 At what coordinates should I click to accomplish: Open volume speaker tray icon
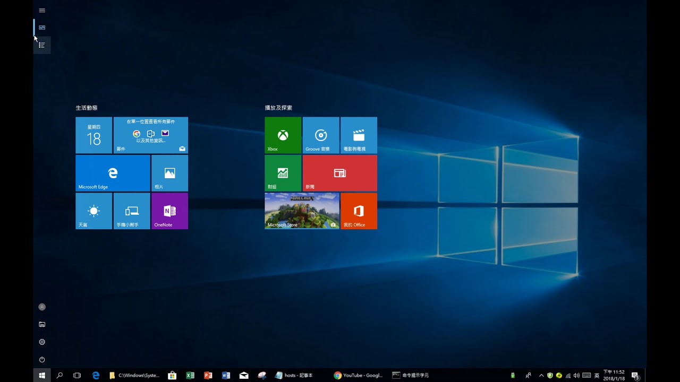(577, 376)
